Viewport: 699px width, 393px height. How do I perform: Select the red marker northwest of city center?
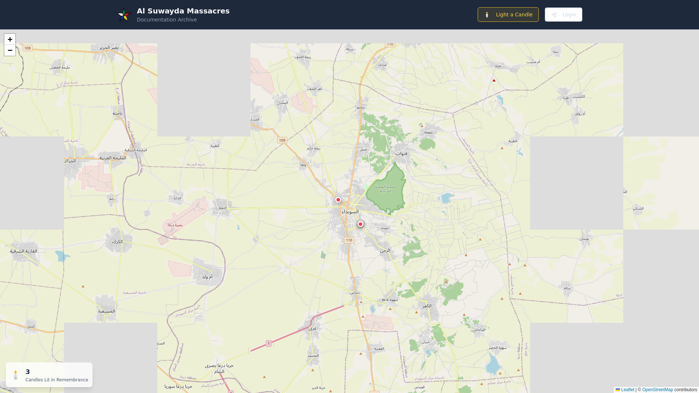pos(338,200)
